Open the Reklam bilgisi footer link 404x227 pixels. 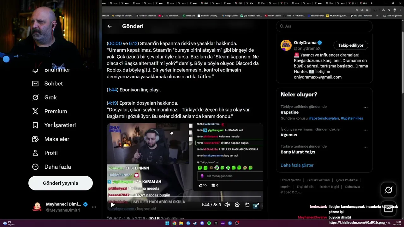[329, 187]
